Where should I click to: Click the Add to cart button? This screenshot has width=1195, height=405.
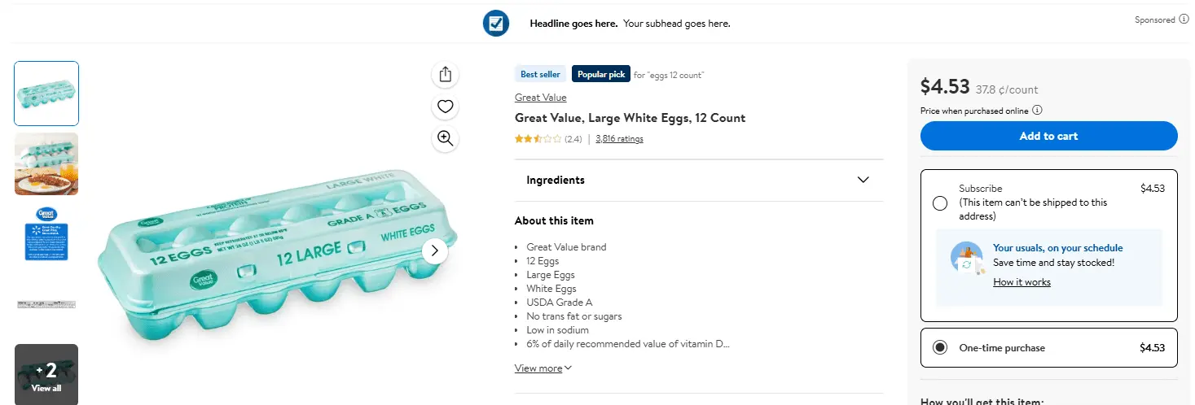click(x=1048, y=136)
